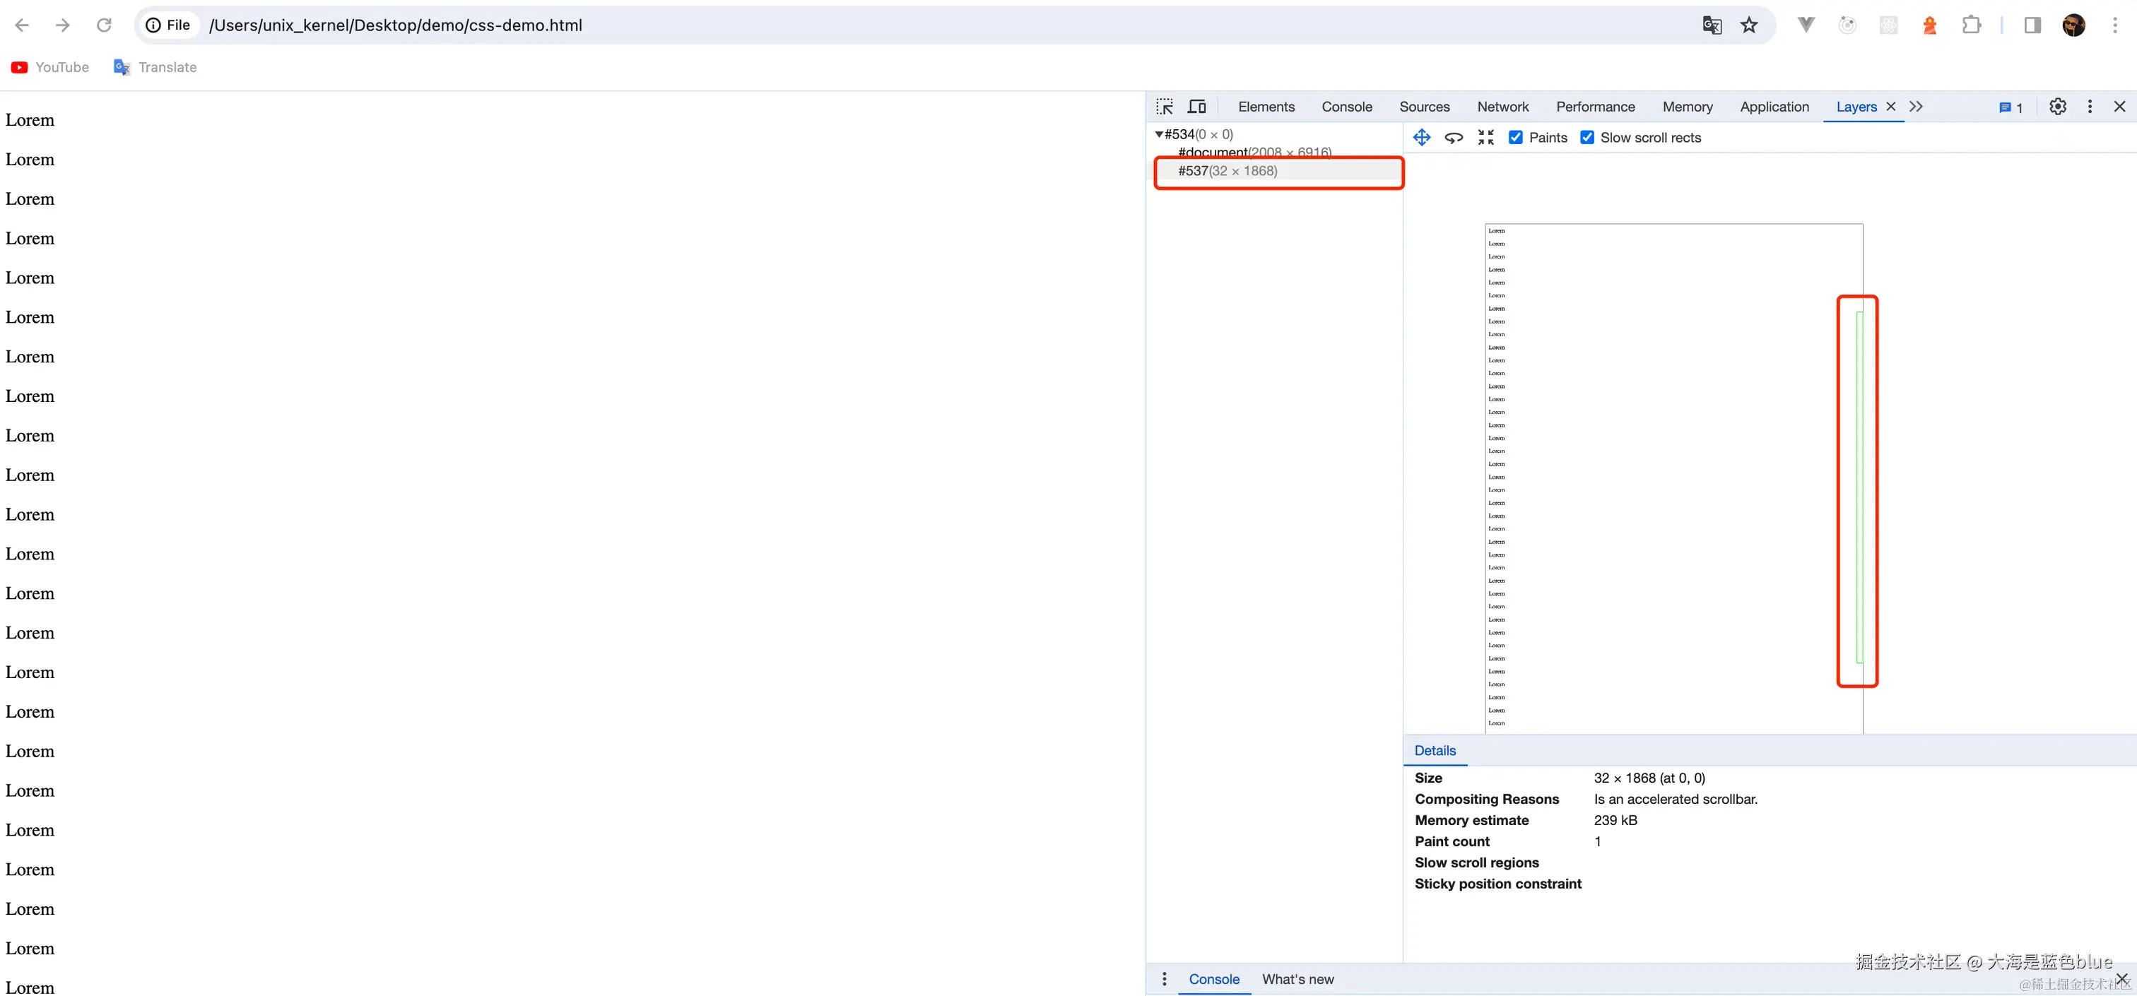Select the Inspect element tool
The width and height of the screenshot is (2137, 996).
coord(1165,106)
